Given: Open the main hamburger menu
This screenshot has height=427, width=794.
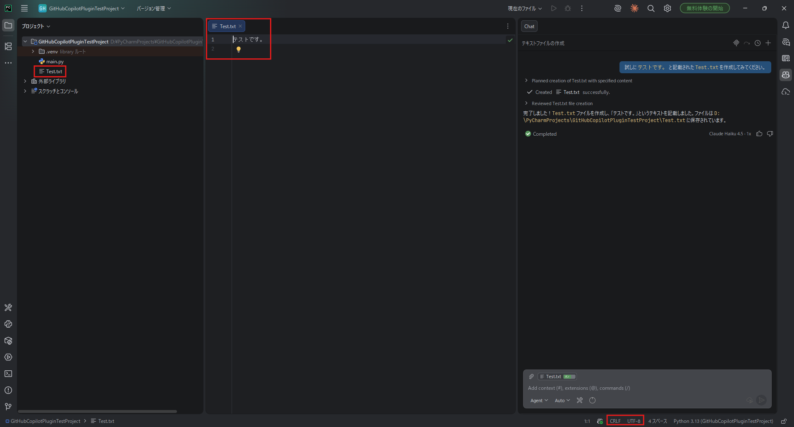Looking at the screenshot, I should tap(24, 8).
